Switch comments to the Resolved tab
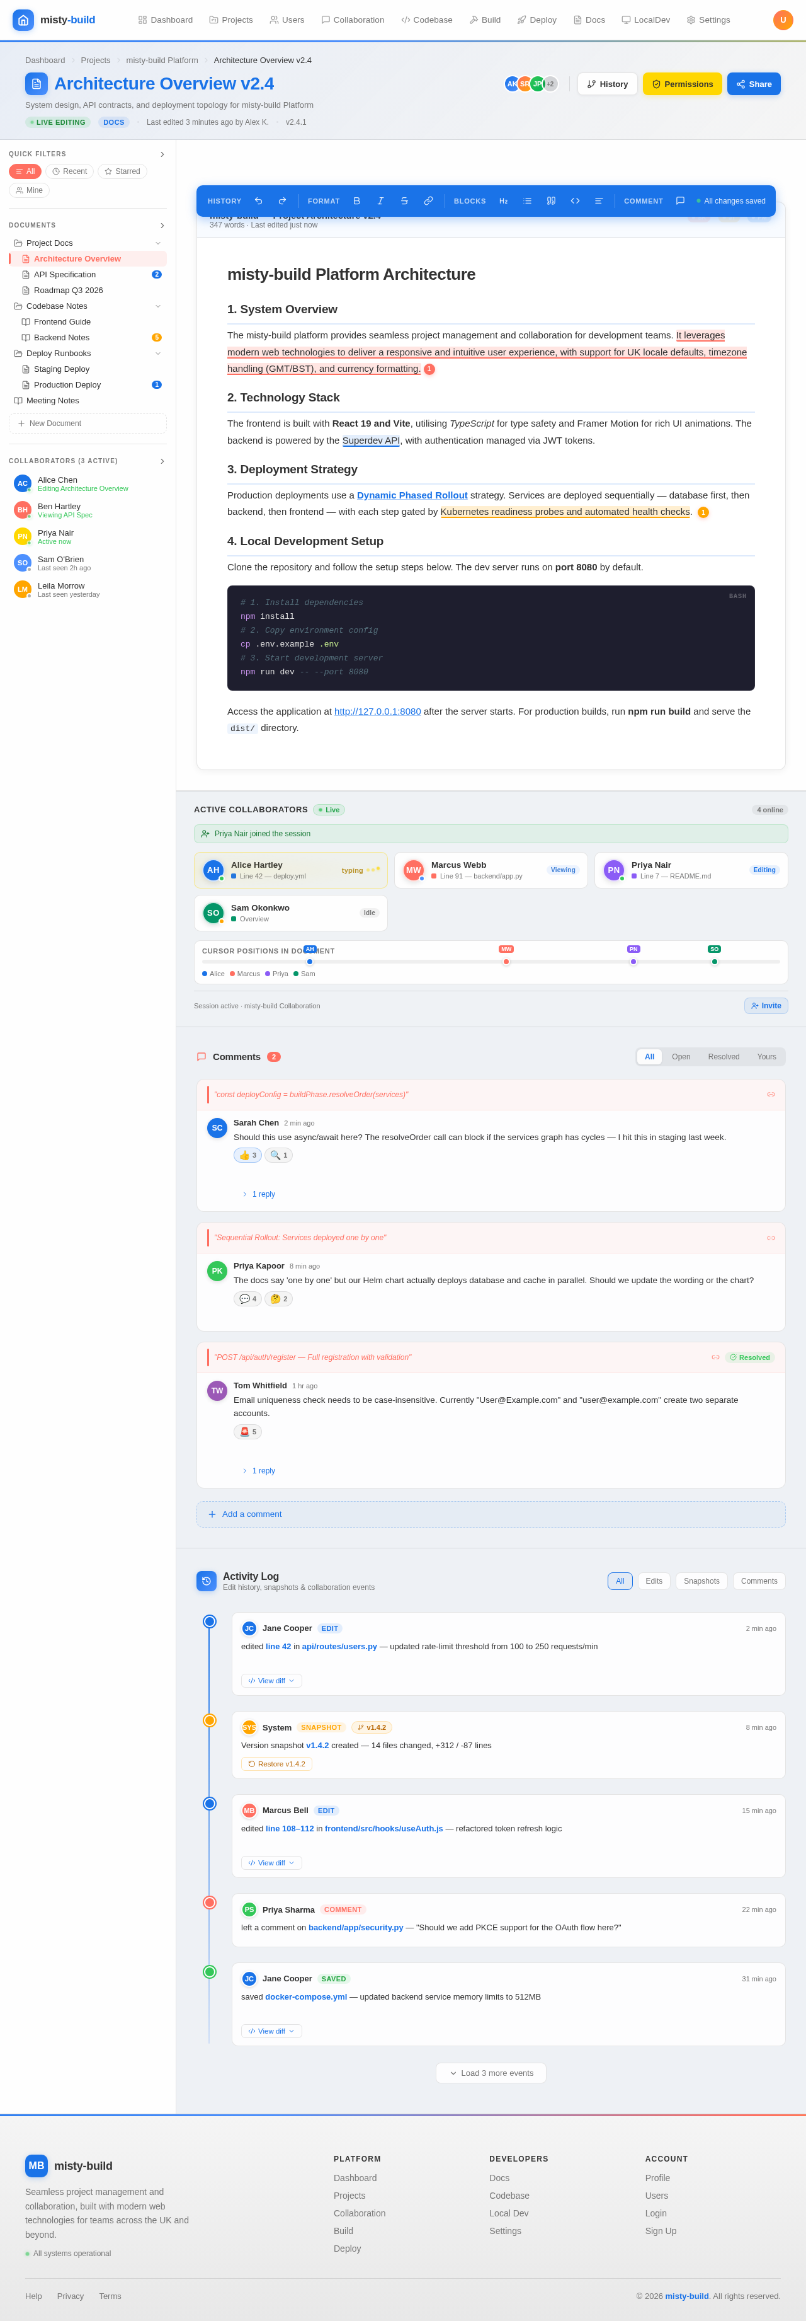 pos(723,1057)
